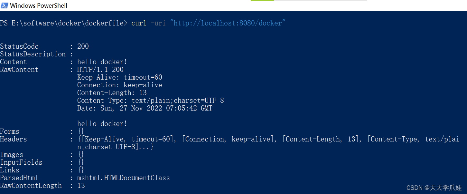Image resolution: width=467 pixels, height=194 pixels.
Task: Click the StatusDescription label
Action: tap(33, 54)
